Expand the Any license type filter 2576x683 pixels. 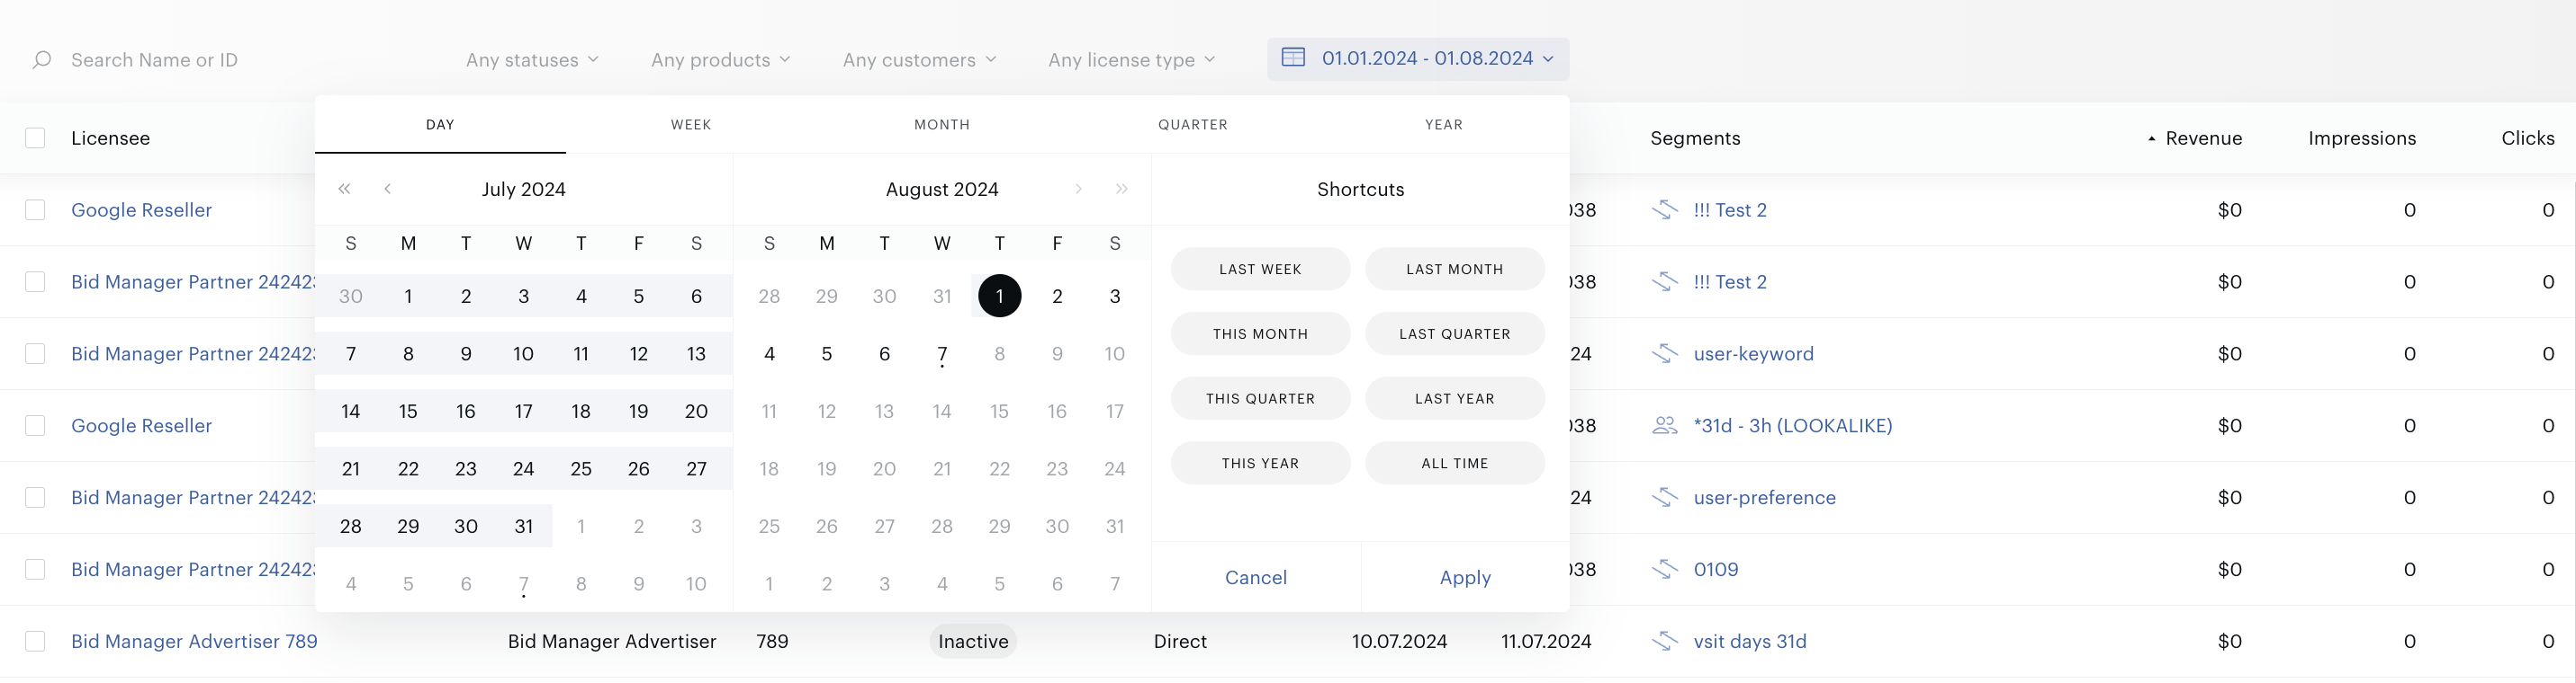point(1132,60)
